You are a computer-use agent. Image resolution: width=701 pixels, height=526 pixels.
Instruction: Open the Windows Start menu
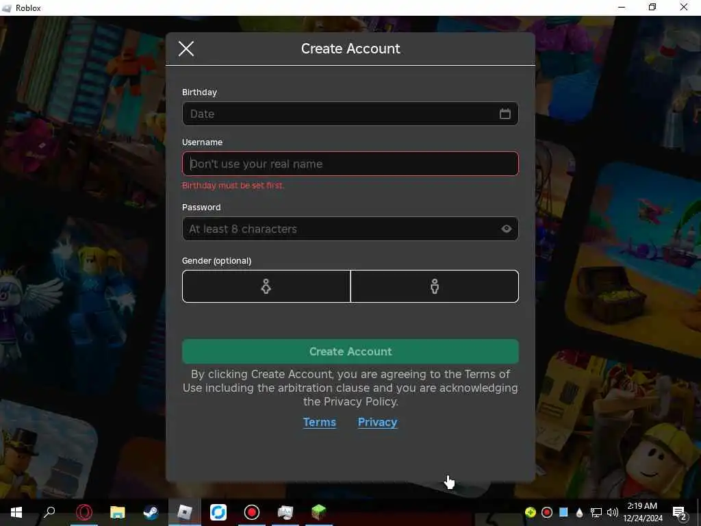[16, 512]
